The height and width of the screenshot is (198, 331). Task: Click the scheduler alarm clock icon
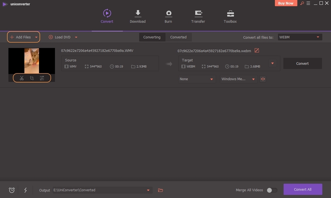pyautogui.click(x=12, y=190)
